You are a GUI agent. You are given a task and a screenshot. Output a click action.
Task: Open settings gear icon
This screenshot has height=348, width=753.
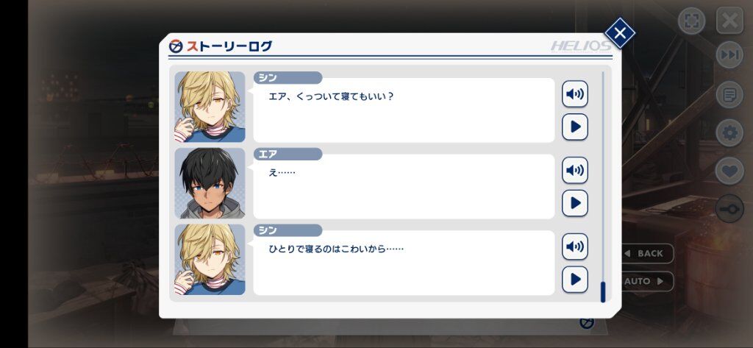pos(729,132)
